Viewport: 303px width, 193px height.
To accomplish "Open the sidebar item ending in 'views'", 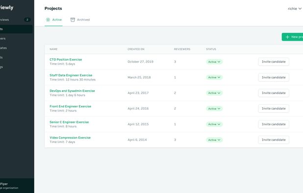I will (16, 20).
